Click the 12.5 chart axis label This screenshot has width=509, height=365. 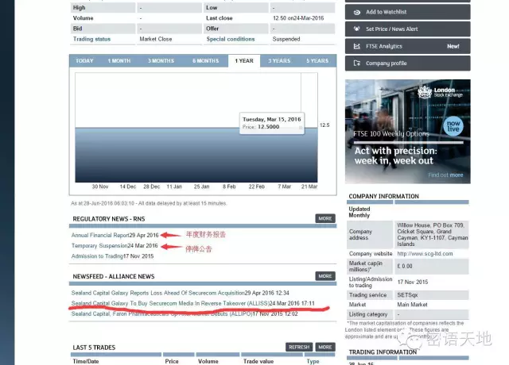[x=324, y=125]
